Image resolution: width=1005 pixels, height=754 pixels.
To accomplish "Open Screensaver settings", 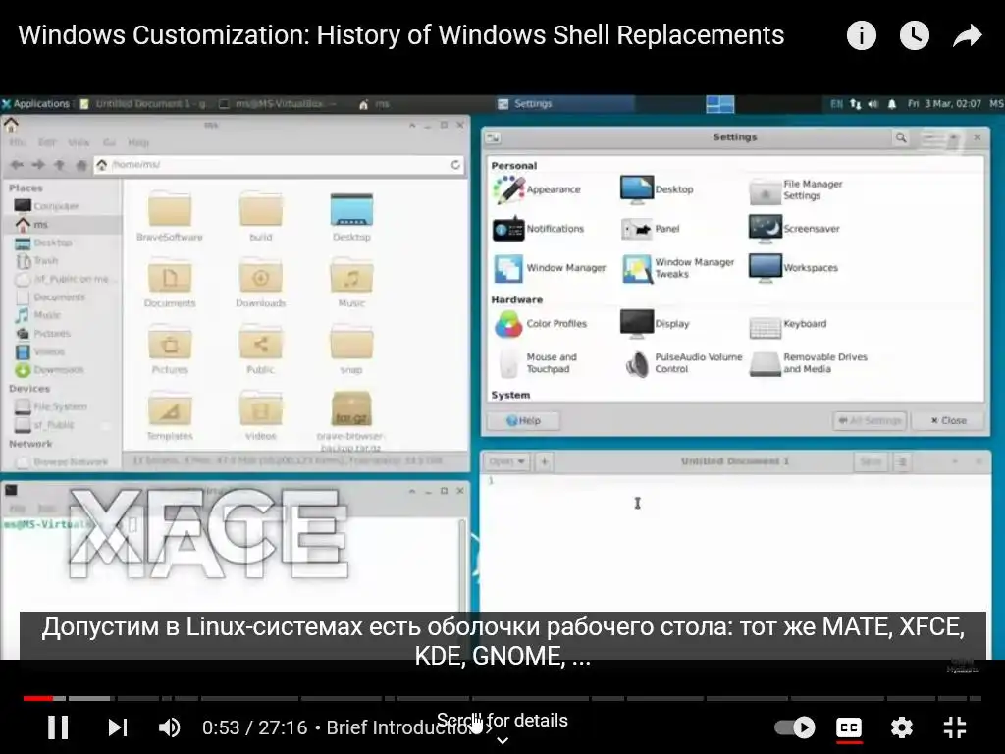I will 794,229.
